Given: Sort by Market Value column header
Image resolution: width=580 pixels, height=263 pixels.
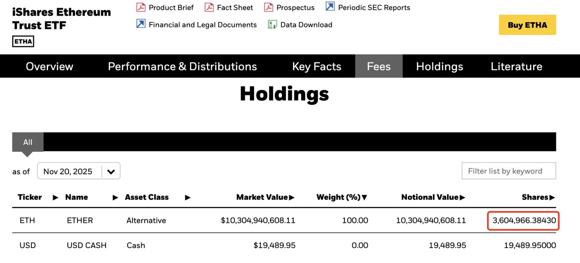Looking at the screenshot, I should pos(265,197).
